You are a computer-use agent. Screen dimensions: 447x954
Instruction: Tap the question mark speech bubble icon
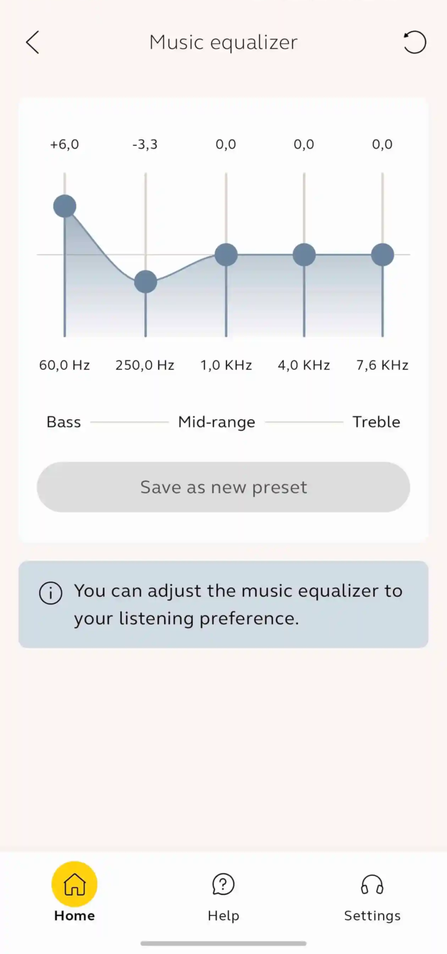point(223,884)
